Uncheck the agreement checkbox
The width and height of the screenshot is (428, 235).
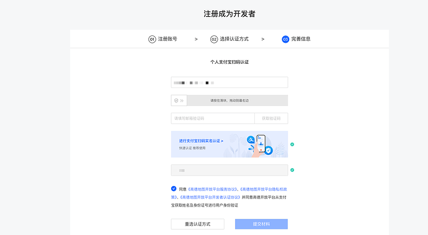(x=174, y=188)
